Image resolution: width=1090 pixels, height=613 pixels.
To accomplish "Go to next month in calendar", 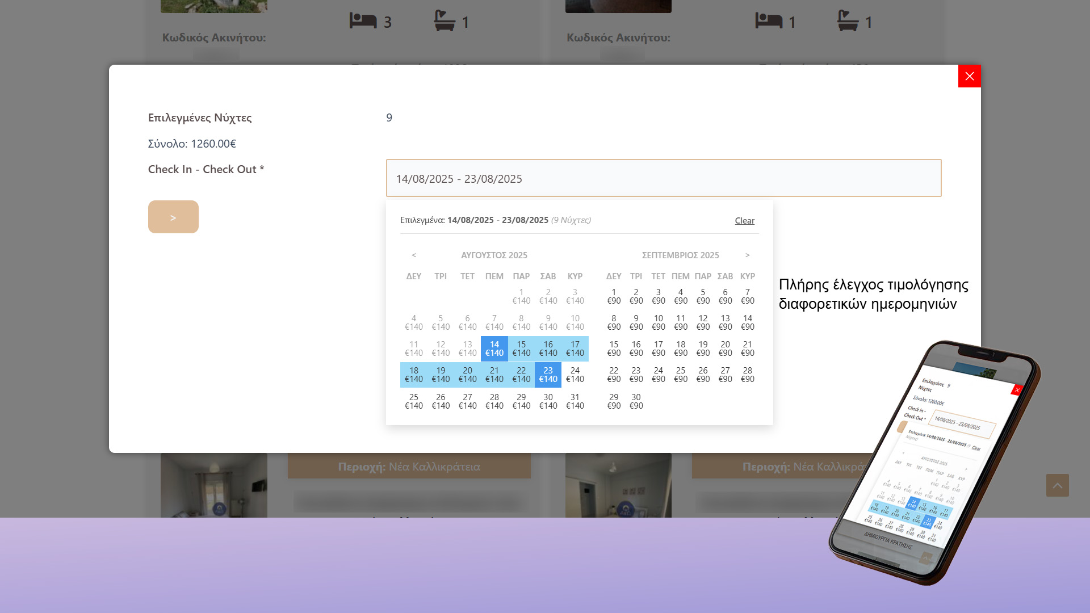I will click(x=747, y=255).
